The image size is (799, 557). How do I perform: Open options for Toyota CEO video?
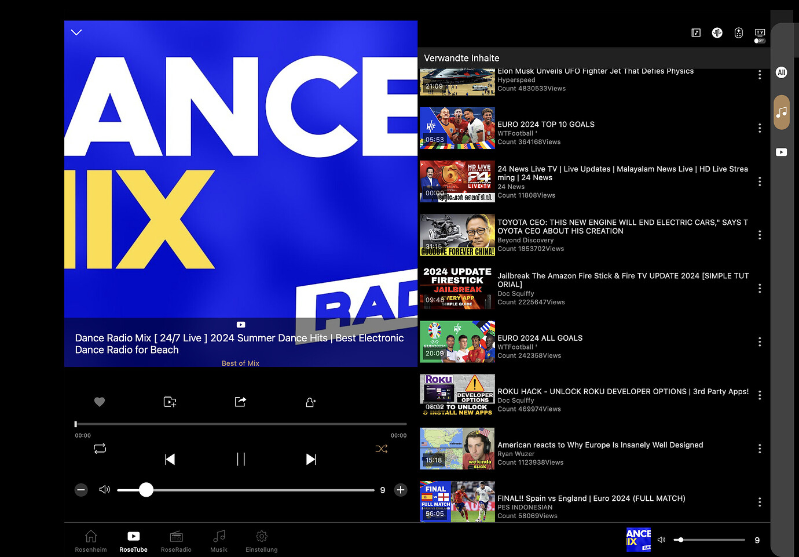point(760,235)
